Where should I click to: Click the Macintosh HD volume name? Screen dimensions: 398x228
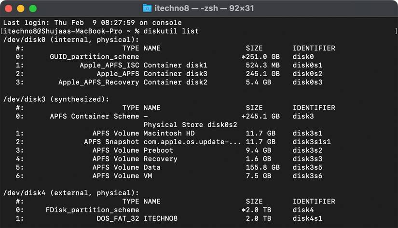(163, 133)
